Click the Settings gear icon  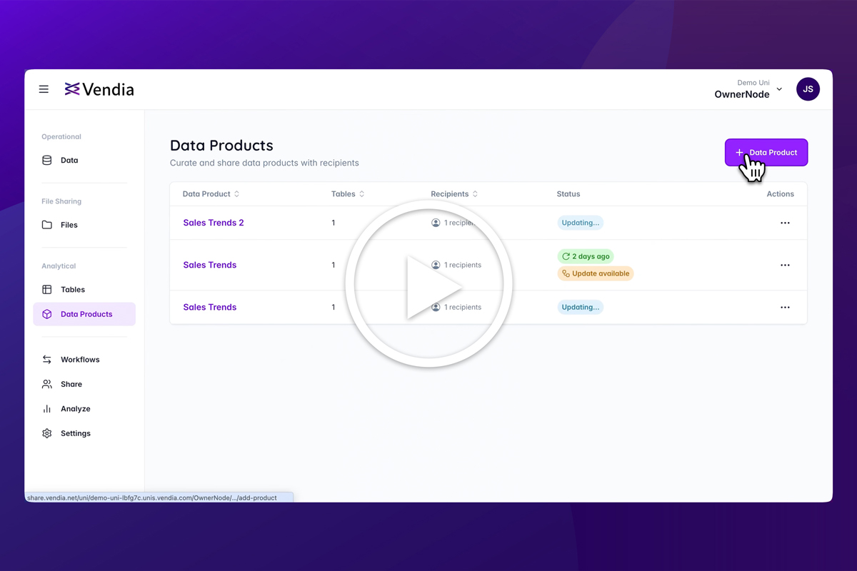pos(47,433)
